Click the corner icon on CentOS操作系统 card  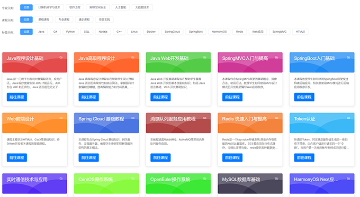coord(133,179)
